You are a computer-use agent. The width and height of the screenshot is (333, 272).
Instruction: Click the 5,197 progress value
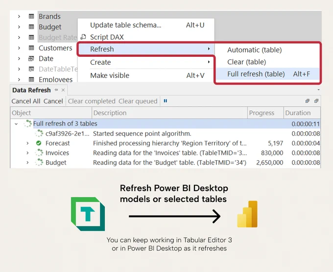coord(275,143)
